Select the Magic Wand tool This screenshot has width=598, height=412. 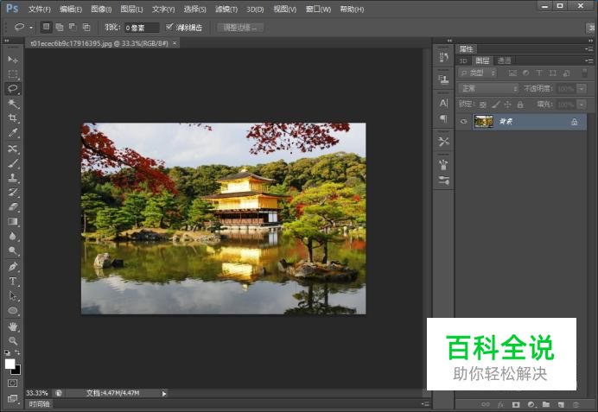[13, 103]
